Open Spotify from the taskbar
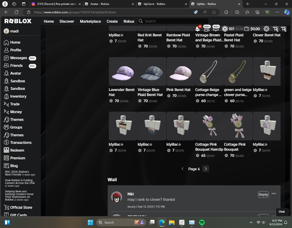This screenshot has height=228, width=292. click(x=202, y=222)
